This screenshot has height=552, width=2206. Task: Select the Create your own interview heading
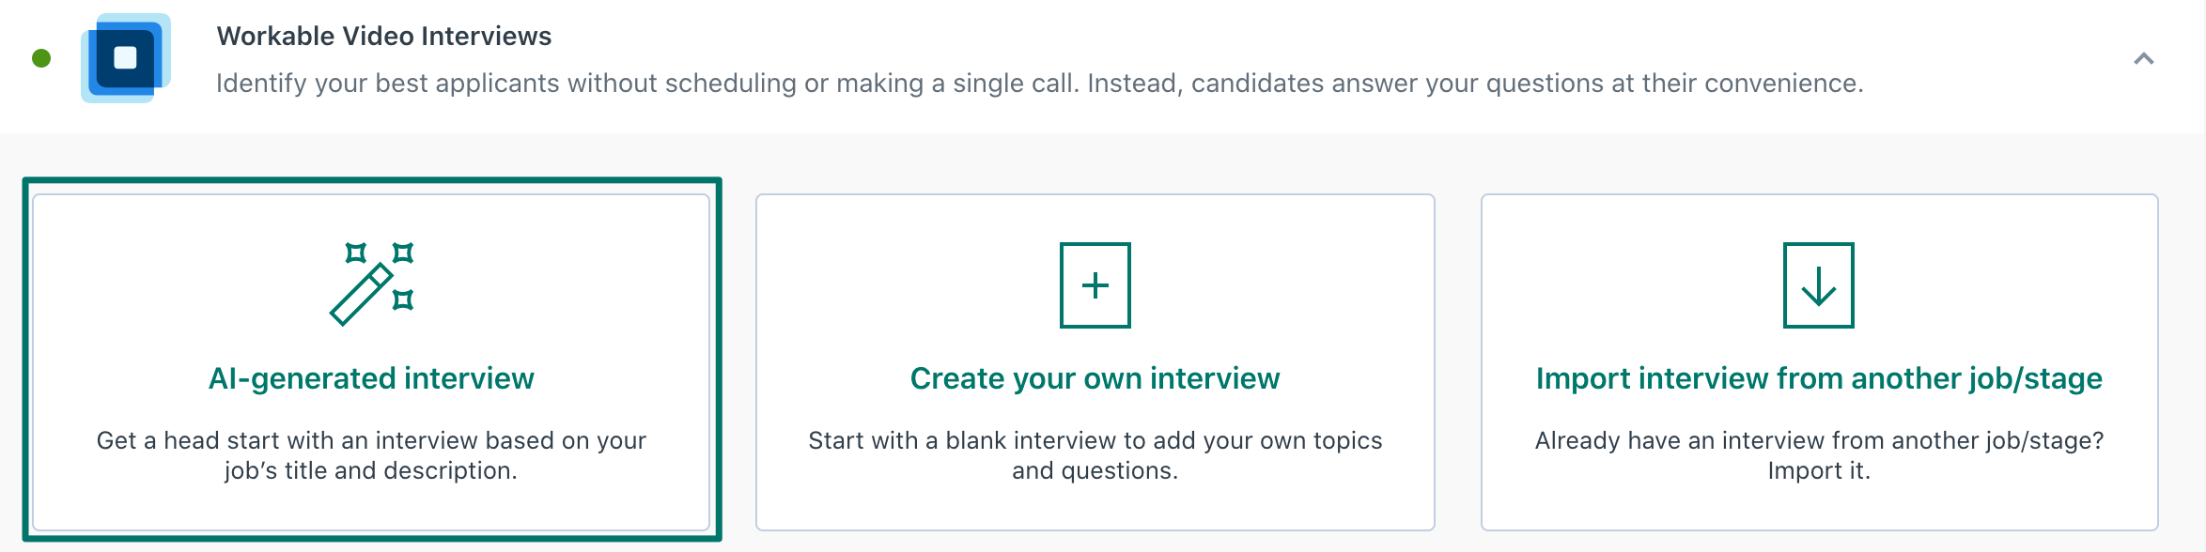click(x=1095, y=378)
